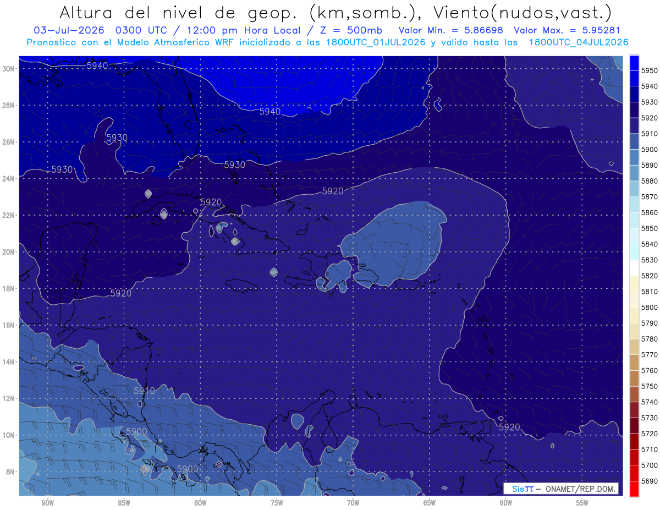Click the 20N latitude label

(x=8, y=252)
